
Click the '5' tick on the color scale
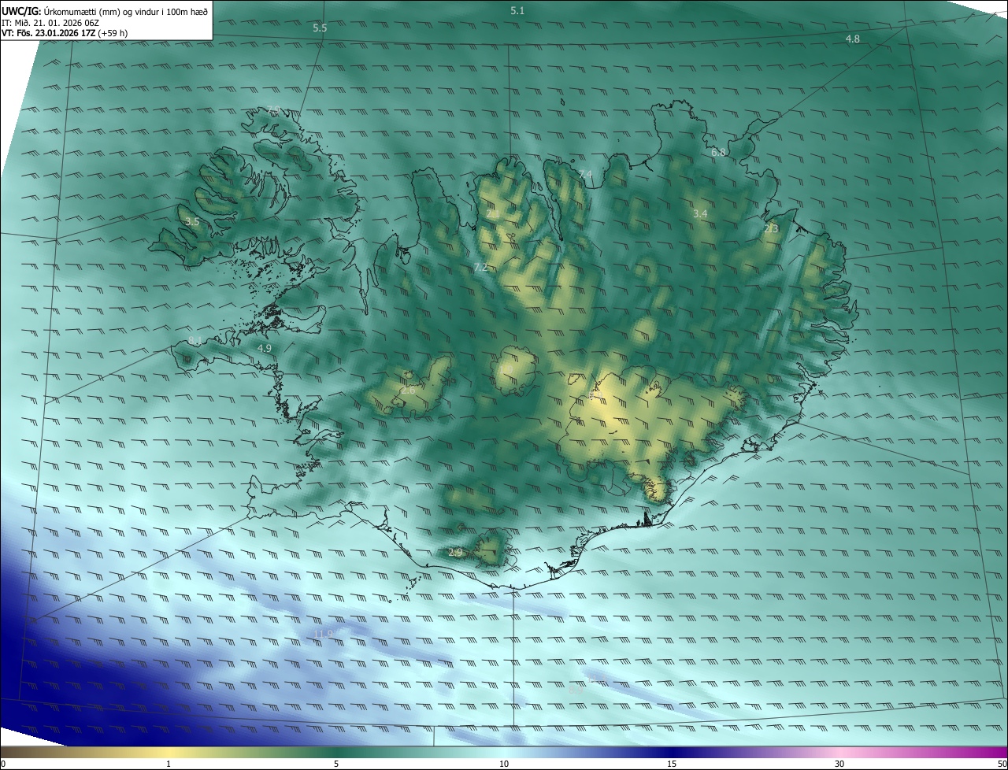336,764
